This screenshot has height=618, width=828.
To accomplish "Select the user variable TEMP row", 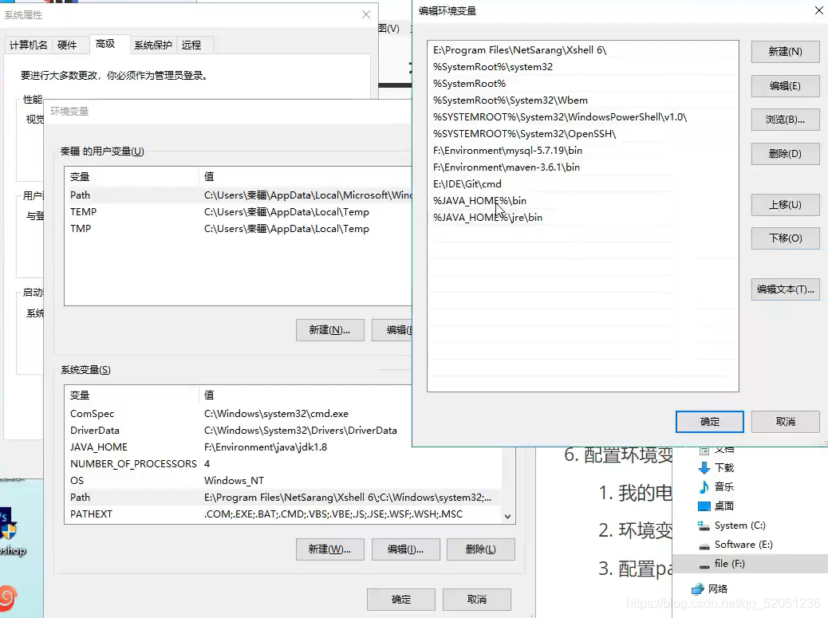I will pos(239,212).
